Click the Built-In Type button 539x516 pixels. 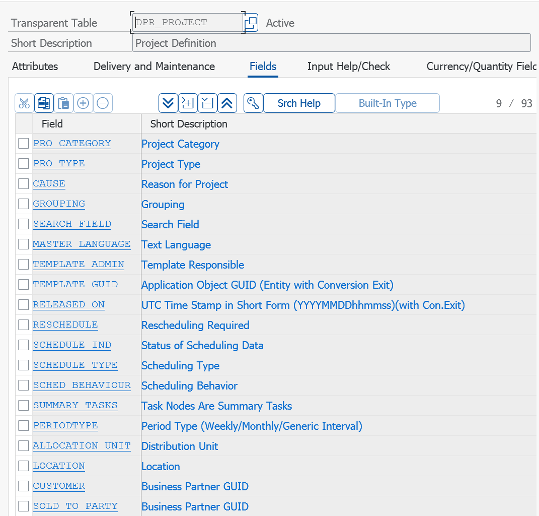coord(388,103)
